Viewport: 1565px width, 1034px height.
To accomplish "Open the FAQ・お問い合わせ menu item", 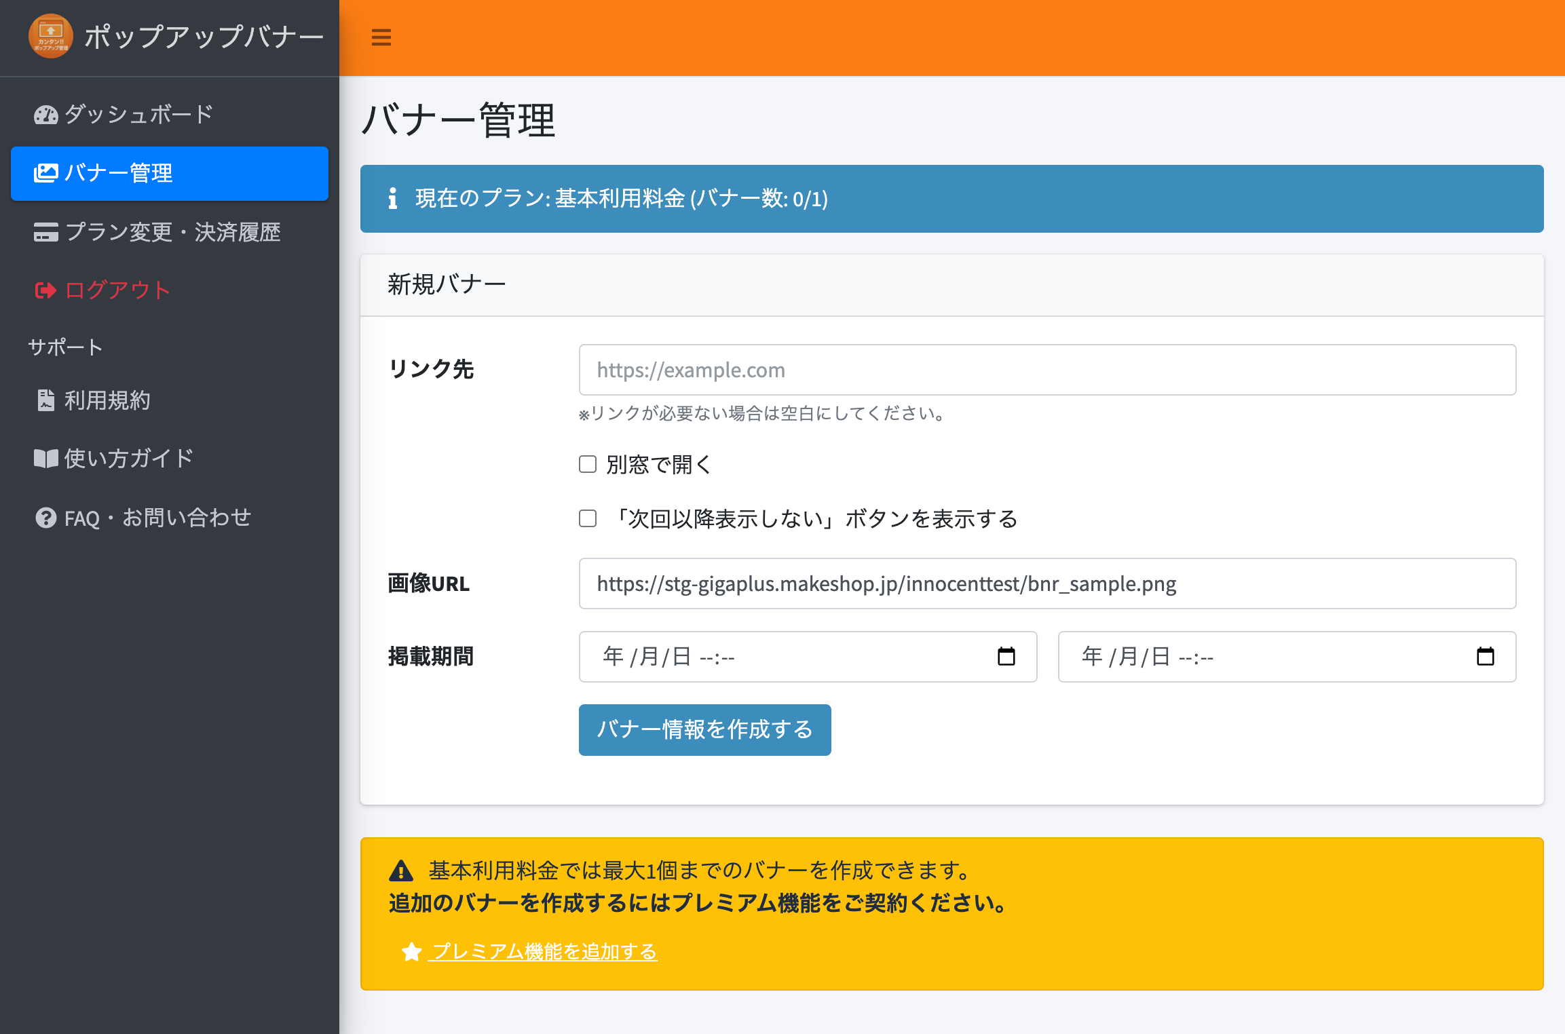I will click(x=157, y=518).
